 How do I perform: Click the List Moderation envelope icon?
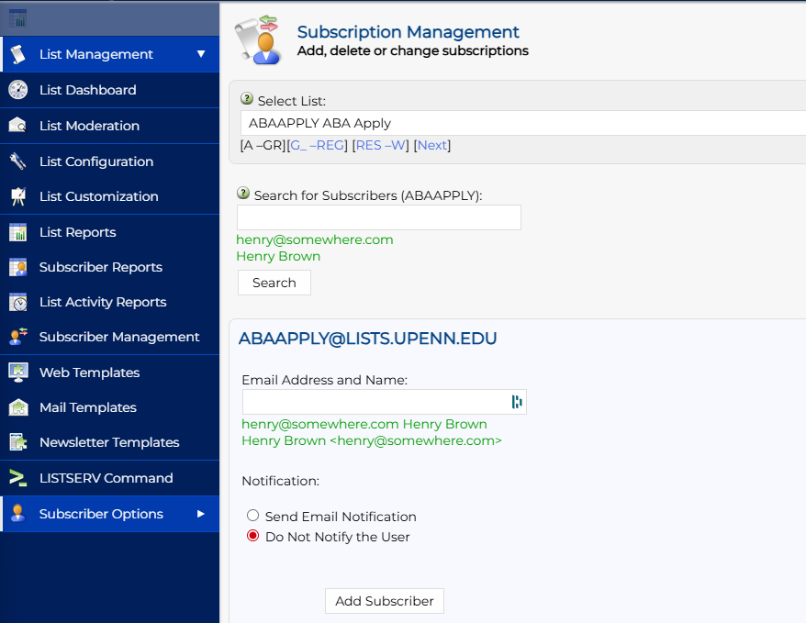18,126
